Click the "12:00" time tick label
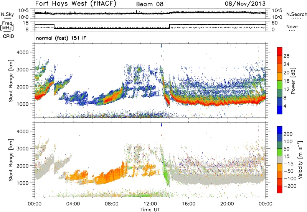The width and height of the screenshot is (307, 212). 150,204
